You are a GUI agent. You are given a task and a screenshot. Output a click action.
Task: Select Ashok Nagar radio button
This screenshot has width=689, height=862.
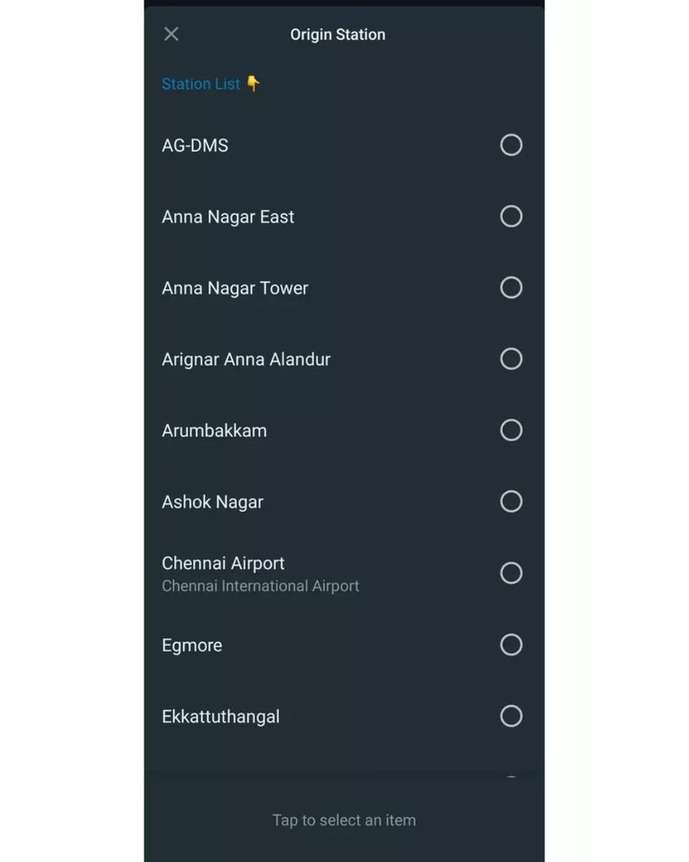coord(511,502)
